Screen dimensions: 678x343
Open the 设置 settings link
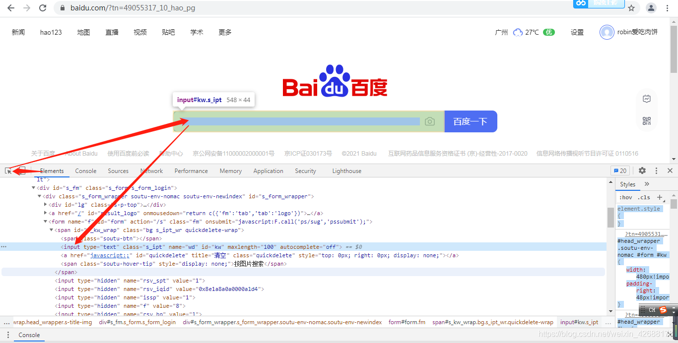pos(577,32)
